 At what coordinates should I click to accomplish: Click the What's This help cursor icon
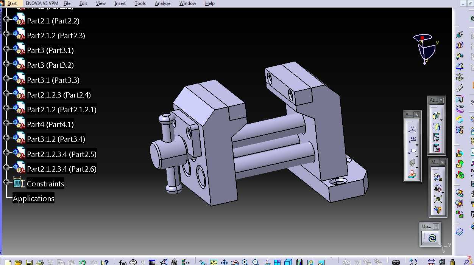[105, 262]
